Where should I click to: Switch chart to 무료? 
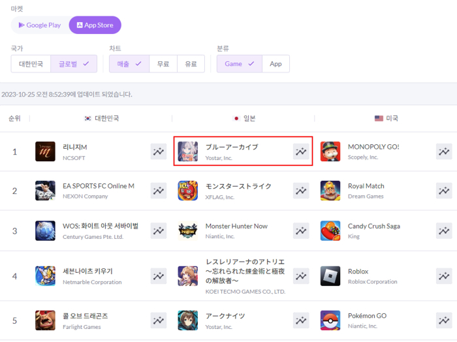(x=163, y=64)
